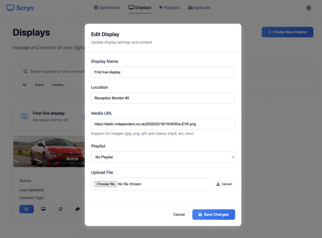Click the monitor preview icon button
This screenshot has width=322, height=238.
tap(43, 209)
